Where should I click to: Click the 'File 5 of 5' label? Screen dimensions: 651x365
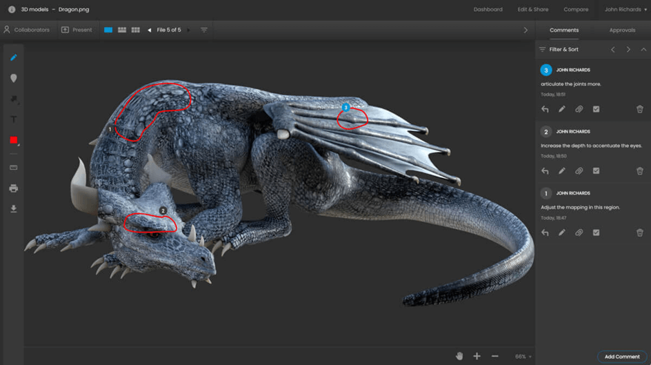[x=169, y=30]
